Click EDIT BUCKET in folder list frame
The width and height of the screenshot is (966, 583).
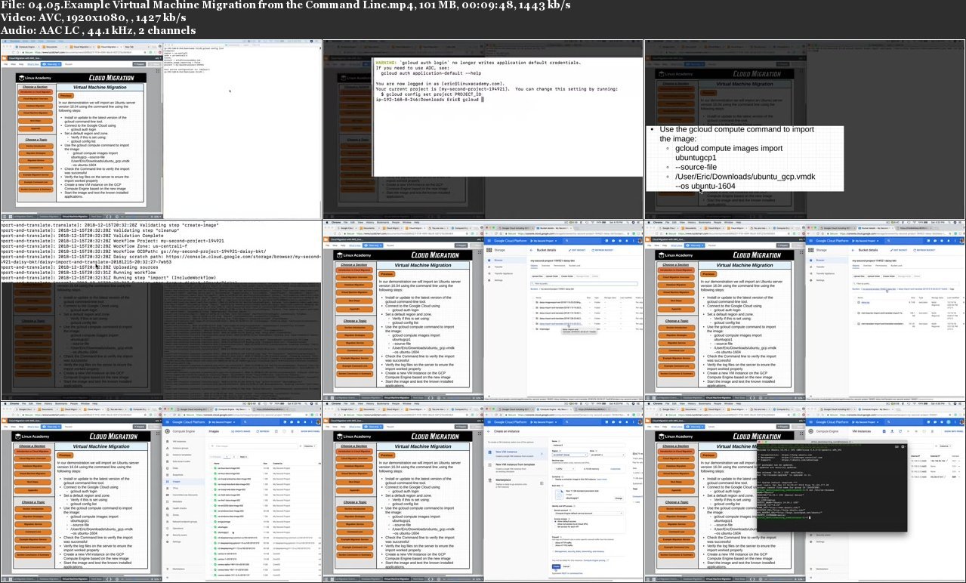click(577, 250)
